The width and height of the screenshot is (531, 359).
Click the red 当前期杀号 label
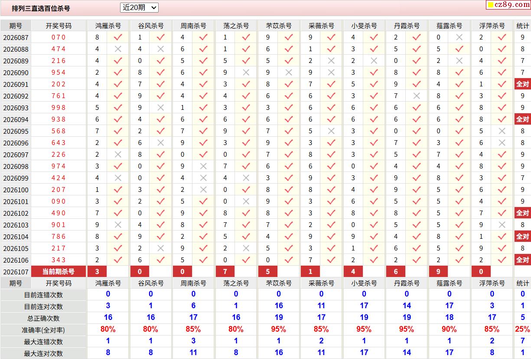click(59, 272)
